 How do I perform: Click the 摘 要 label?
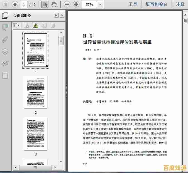pyautogui.click(x=87, y=59)
